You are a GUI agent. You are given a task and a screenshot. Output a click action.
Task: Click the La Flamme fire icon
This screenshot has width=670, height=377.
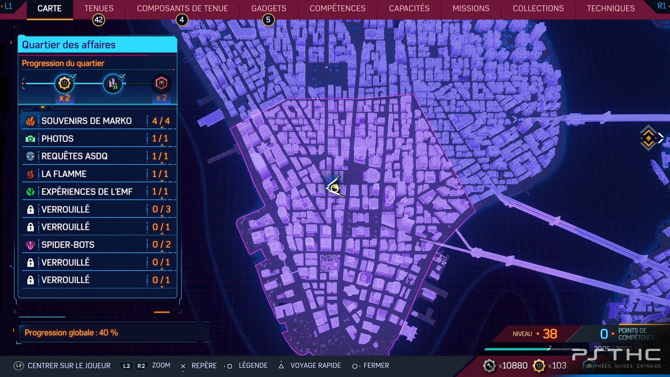[30, 174]
